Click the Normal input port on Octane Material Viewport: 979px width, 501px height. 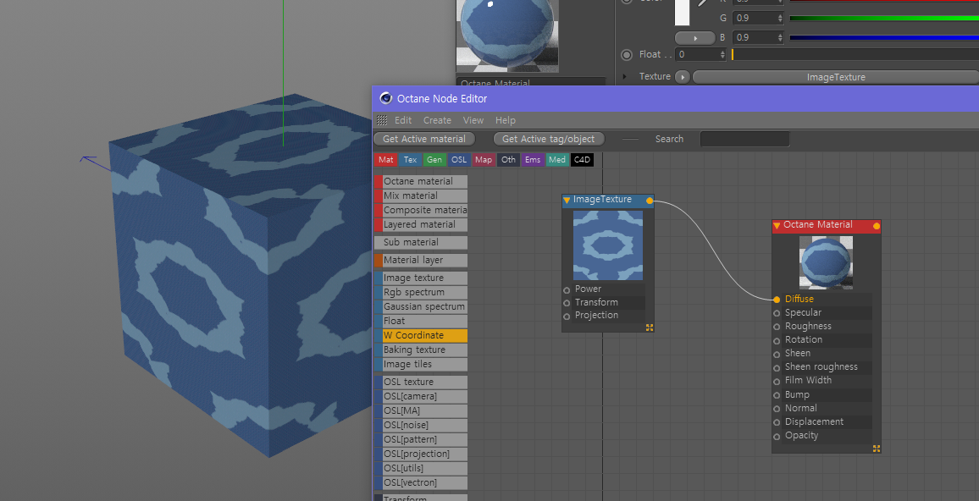coord(777,409)
